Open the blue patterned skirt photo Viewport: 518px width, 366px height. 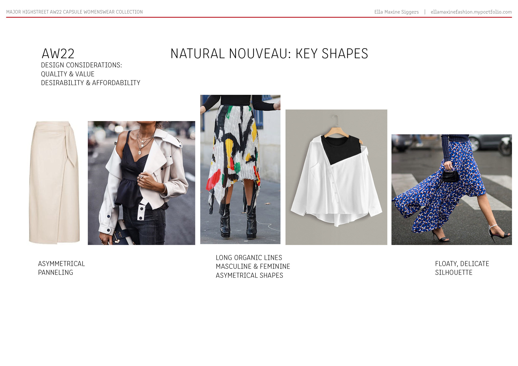pos(451,189)
